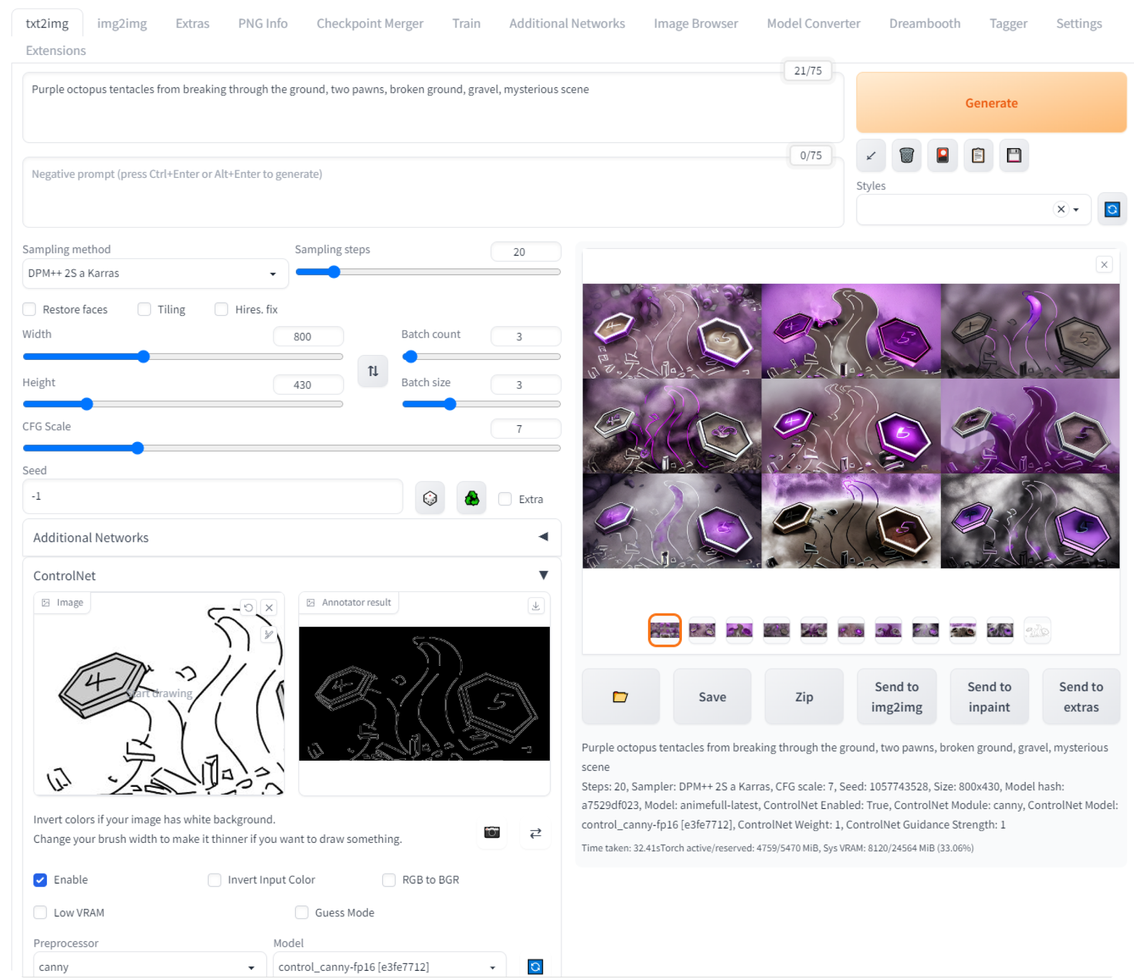Click the camera icon in ControlNet
Screen dimensions: 1134x980
tap(491, 833)
